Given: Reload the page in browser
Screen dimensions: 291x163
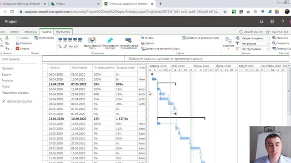Looking at the screenshot, I should [x=12, y=12].
